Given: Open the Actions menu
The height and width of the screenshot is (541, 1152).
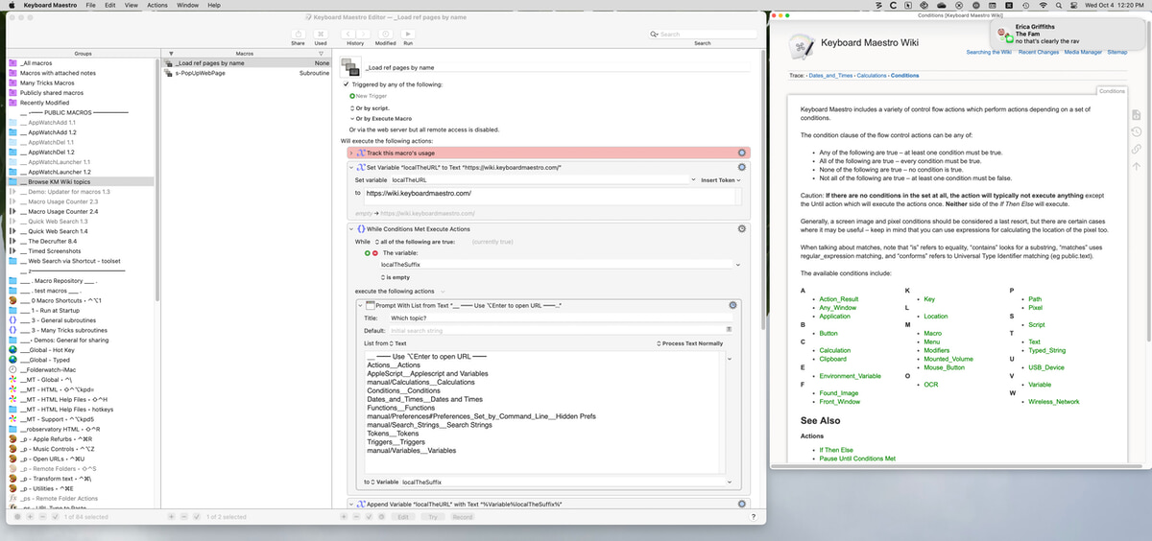Looking at the screenshot, I should pyautogui.click(x=157, y=5).
